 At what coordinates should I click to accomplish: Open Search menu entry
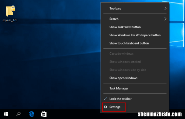coord(135,19)
